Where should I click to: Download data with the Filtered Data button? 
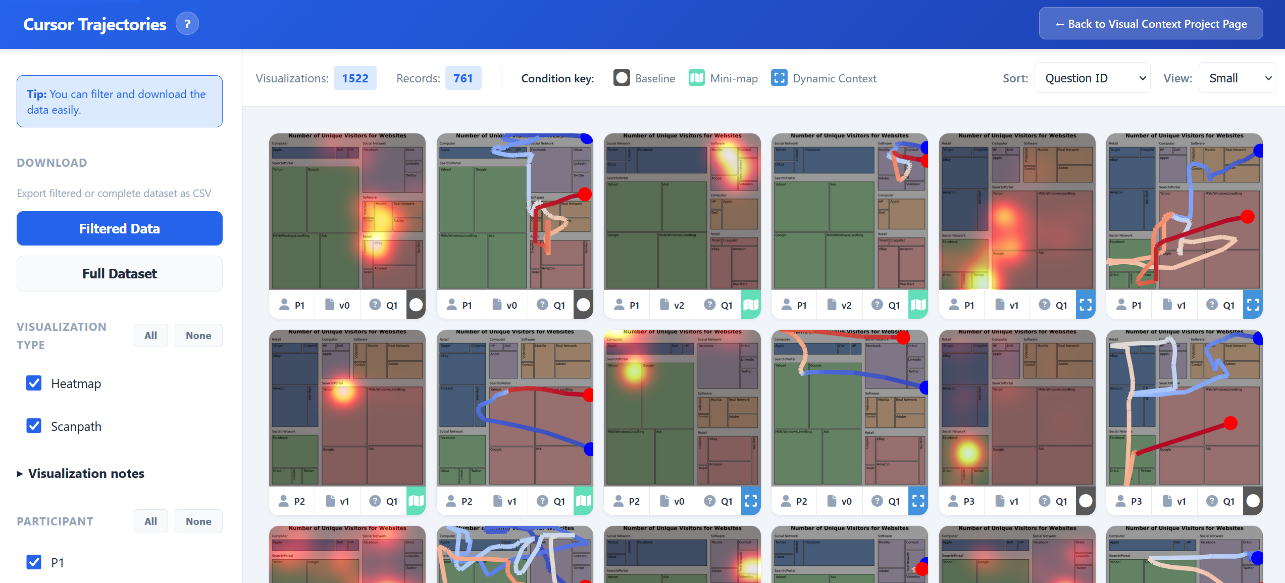tap(119, 228)
